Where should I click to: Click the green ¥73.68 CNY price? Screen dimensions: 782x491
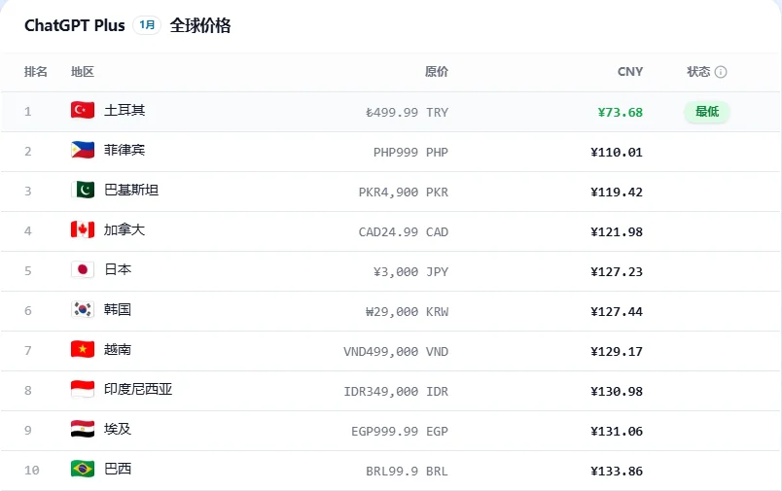tap(621, 113)
